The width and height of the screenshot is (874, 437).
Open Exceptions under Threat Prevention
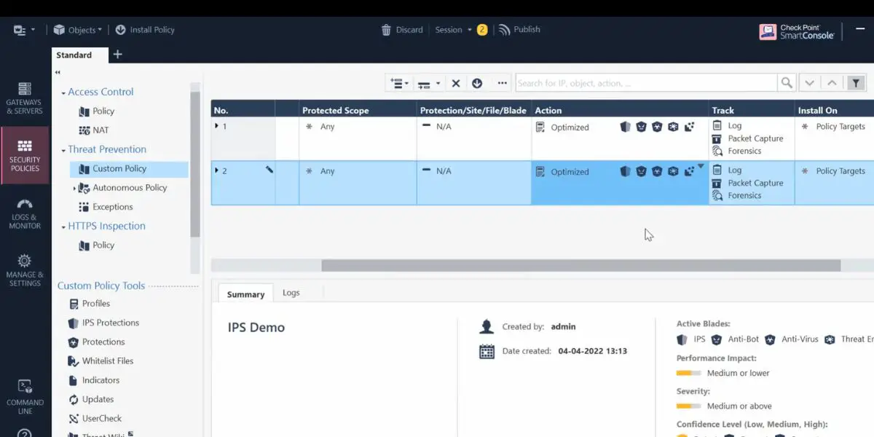pos(106,207)
